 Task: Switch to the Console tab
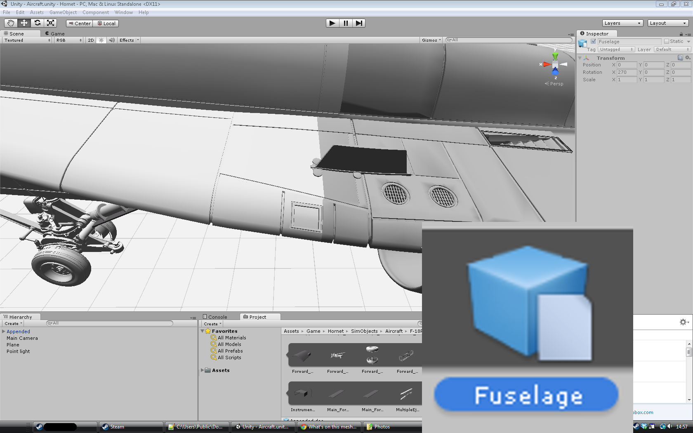[x=215, y=317]
